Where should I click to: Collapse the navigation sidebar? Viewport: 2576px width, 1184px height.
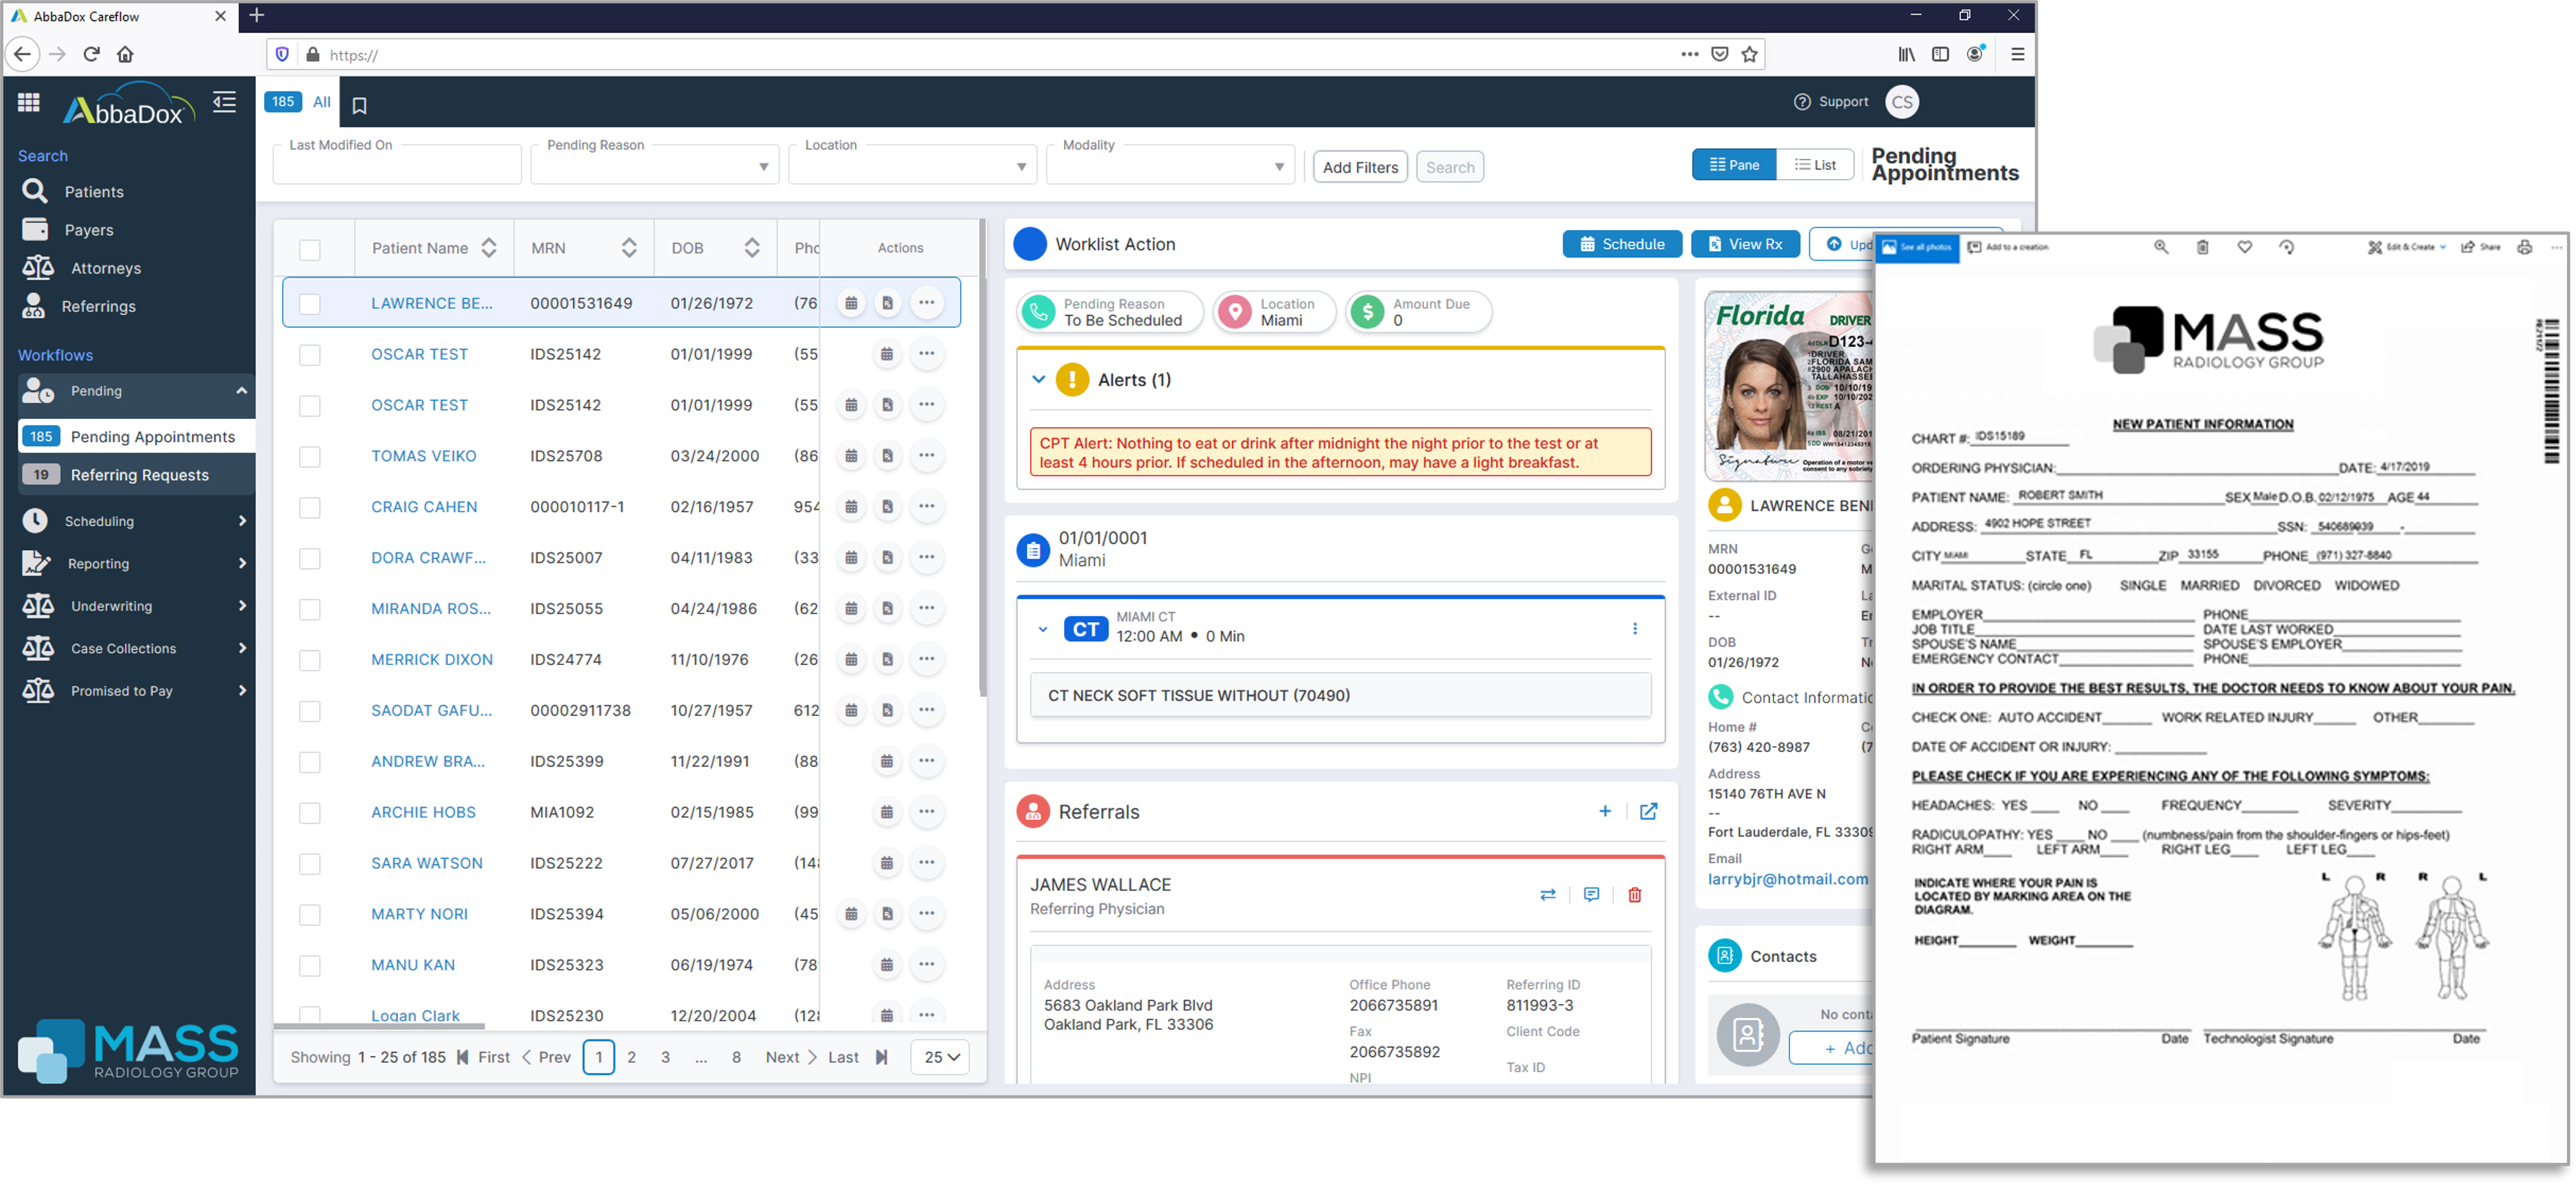point(224,101)
